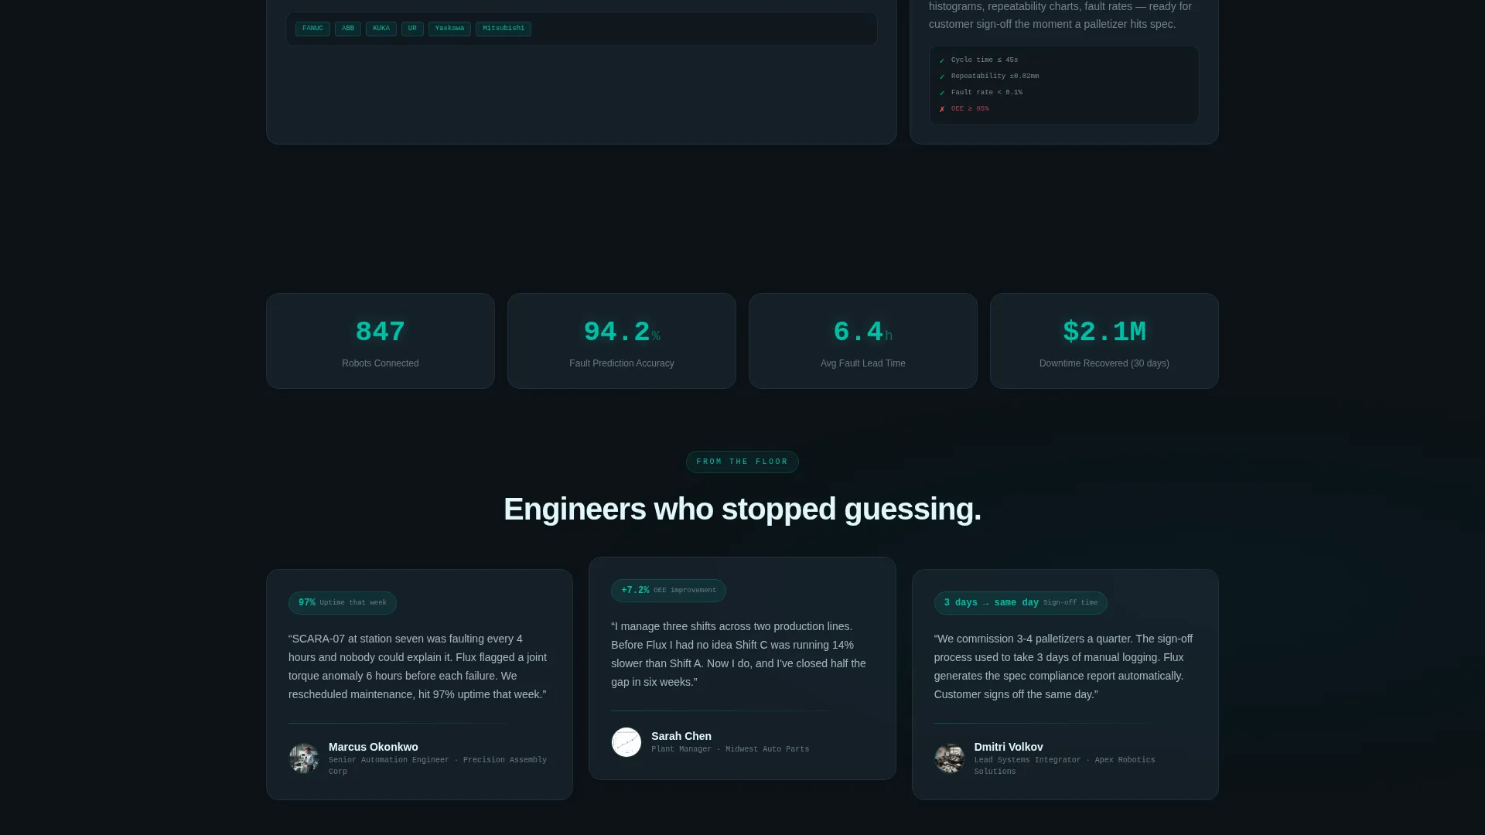Click the $2.1M stat value

[x=1104, y=332]
